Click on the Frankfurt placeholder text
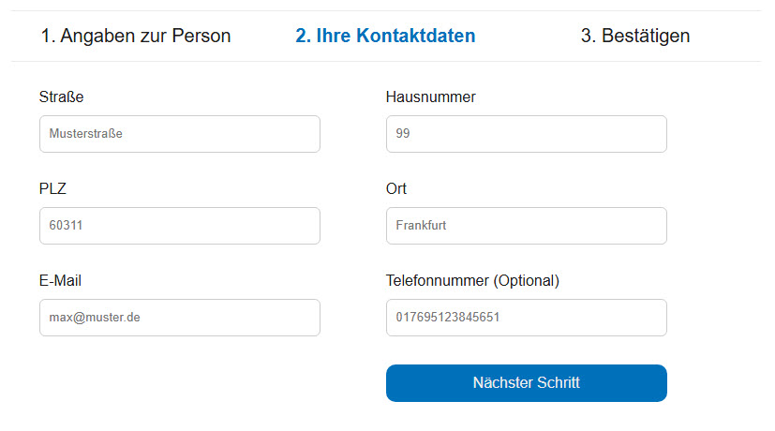 point(422,226)
